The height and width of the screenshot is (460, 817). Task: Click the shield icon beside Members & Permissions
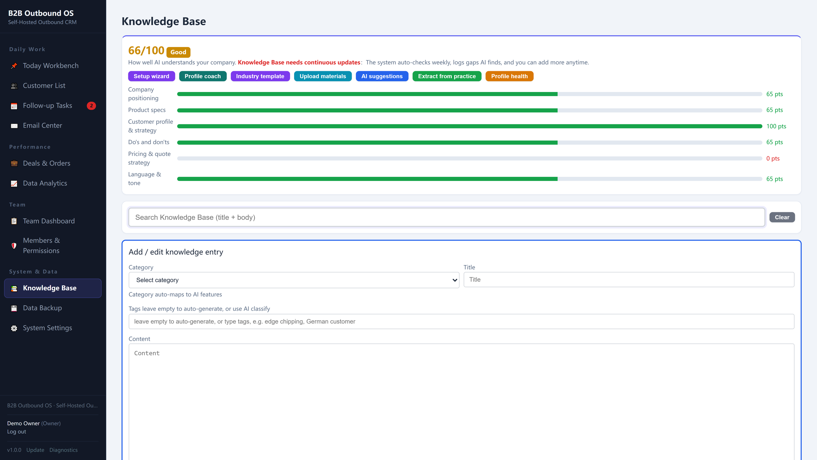click(14, 246)
